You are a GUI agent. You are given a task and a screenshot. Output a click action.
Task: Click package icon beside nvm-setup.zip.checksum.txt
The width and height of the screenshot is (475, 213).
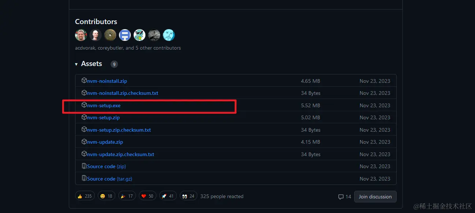pyautogui.click(x=84, y=129)
